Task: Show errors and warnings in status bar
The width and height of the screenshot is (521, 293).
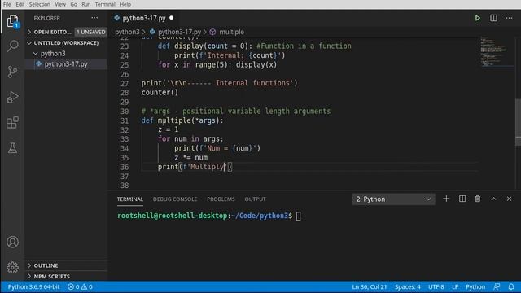Action: pyautogui.click(x=80, y=286)
